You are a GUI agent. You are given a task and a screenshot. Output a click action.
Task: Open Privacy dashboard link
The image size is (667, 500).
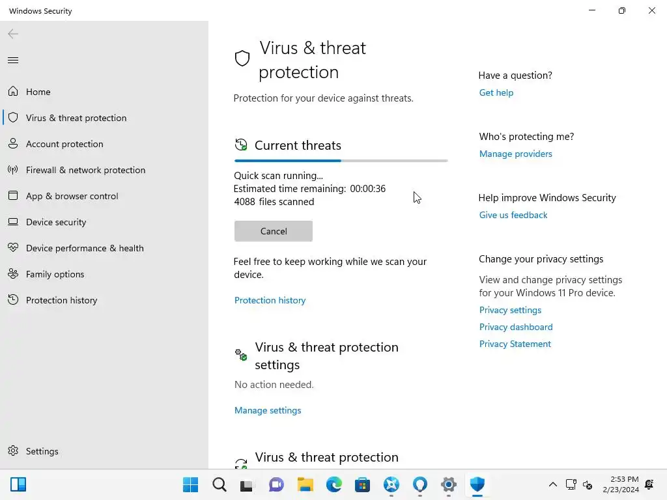(x=516, y=327)
